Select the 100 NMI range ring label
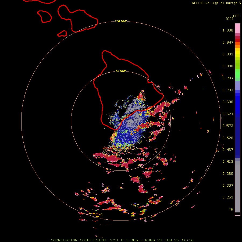242x242 pixels. tap(121, 21)
